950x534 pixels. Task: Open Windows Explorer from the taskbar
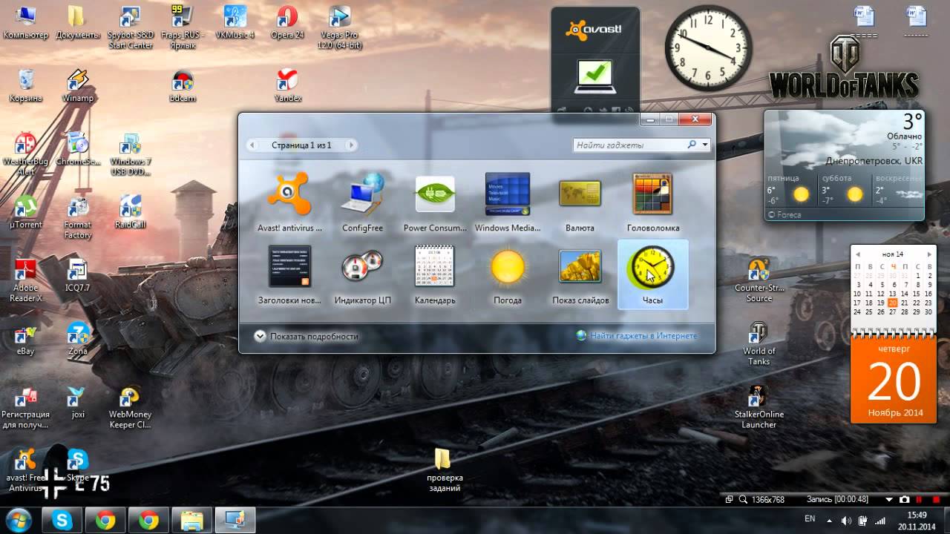[x=192, y=521]
